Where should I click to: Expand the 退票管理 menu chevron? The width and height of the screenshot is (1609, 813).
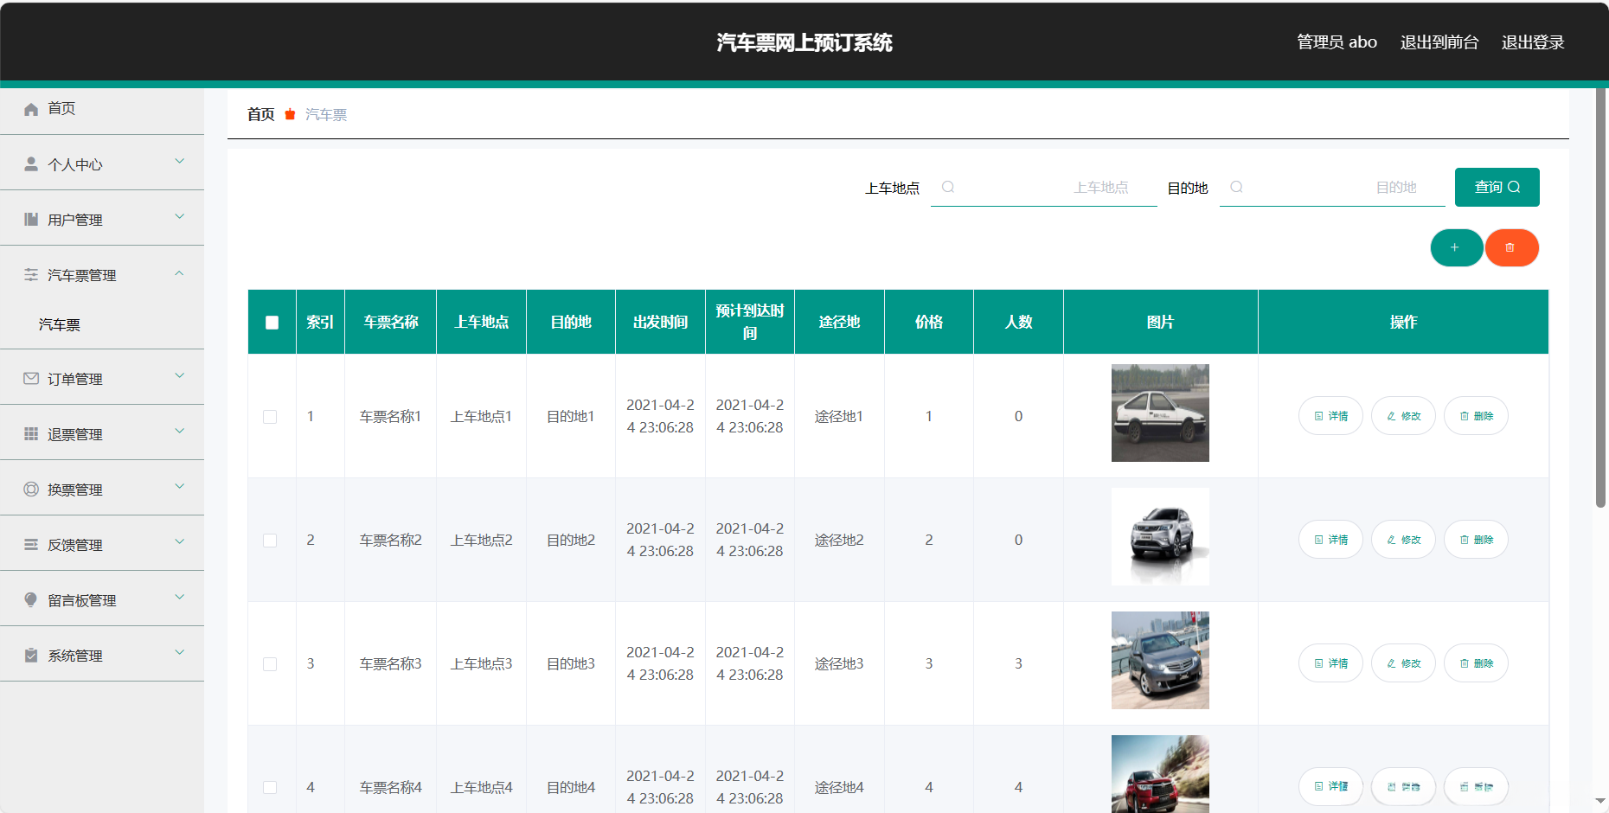(180, 432)
